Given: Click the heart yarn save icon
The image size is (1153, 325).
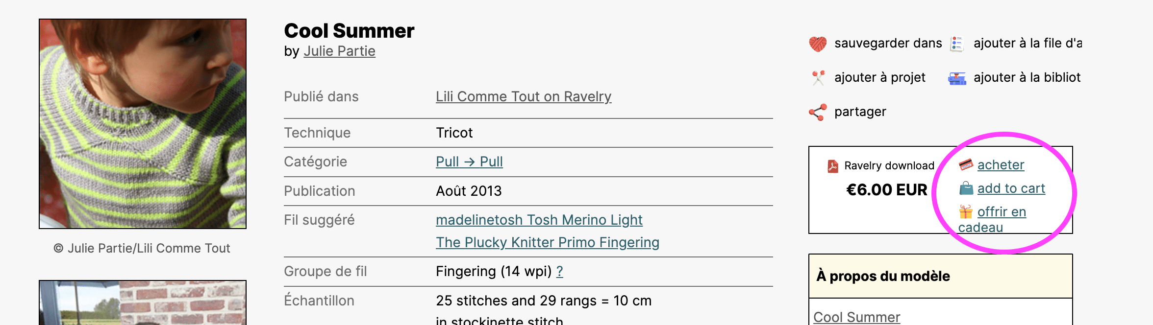Looking at the screenshot, I should pyautogui.click(x=818, y=44).
